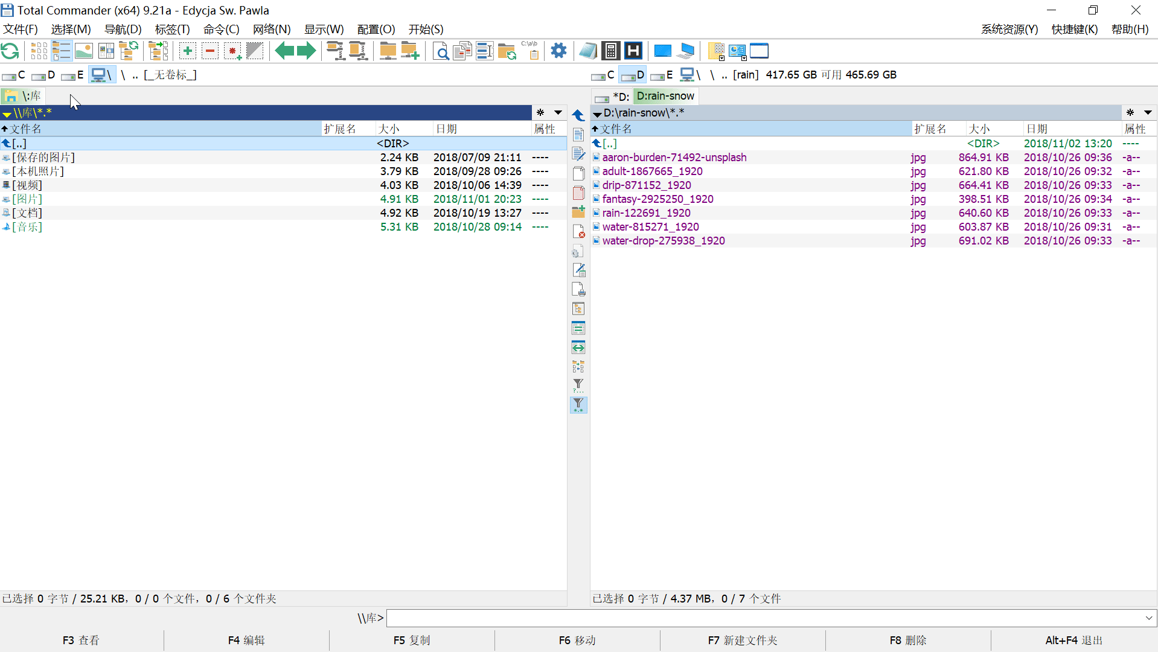Select file rain-122691_1920 in the right panel
This screenshot has width=1158, height=652.
click(x=874, y=213)
